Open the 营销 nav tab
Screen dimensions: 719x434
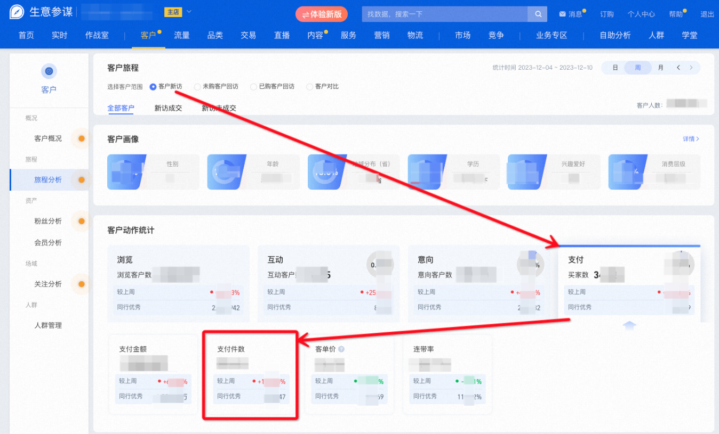(x=382, y=35)
